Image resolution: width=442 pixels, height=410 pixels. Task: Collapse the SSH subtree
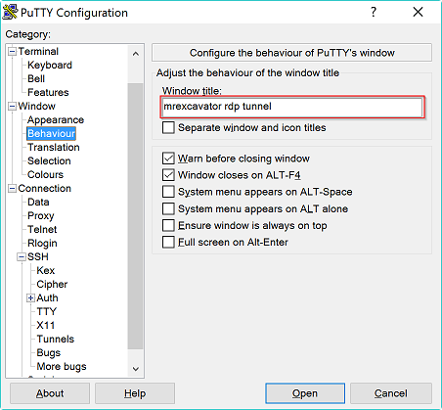pos(22,257)
